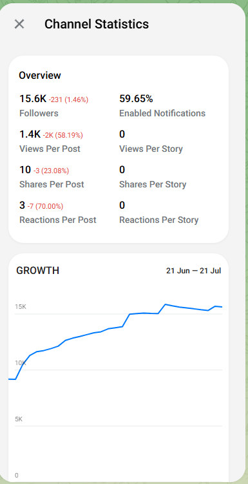Viewport: 248px width, 484px height.
Task: Click the 5K axis label
Action: coord(19,419)
